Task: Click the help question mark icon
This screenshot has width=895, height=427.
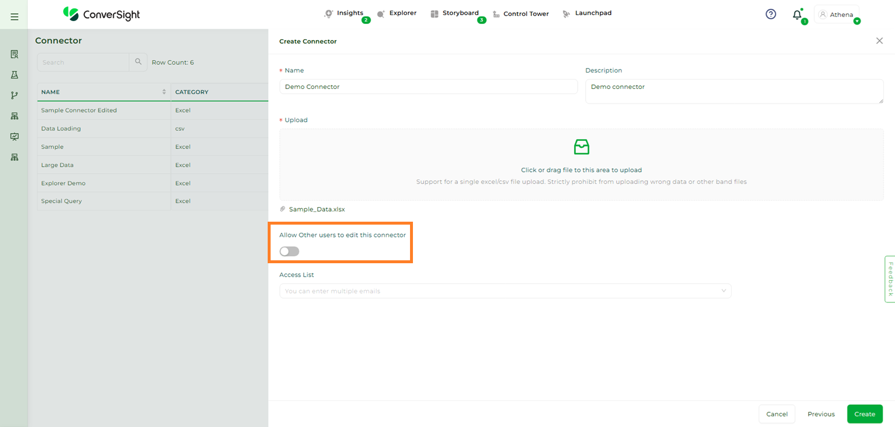Action: pos(771,14)
